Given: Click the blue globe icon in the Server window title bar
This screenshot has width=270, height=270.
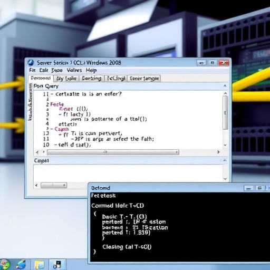Looking at the screenshot, I should 31,62.
